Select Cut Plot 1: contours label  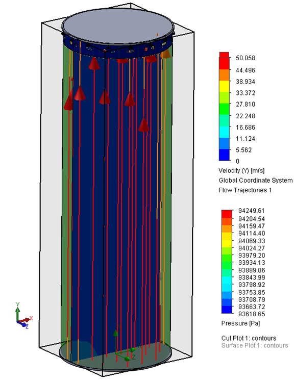[x=249, y=338]
